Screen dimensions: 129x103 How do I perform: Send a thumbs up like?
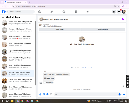tap(124, 95)
